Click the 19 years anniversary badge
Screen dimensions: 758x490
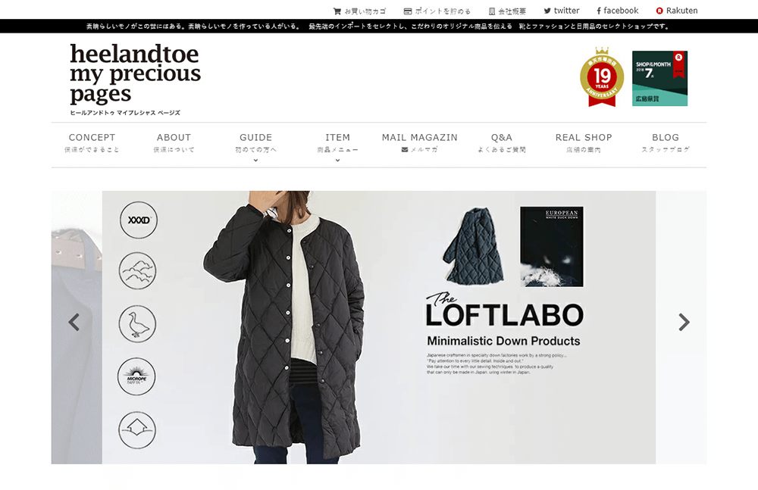[602, 76]
